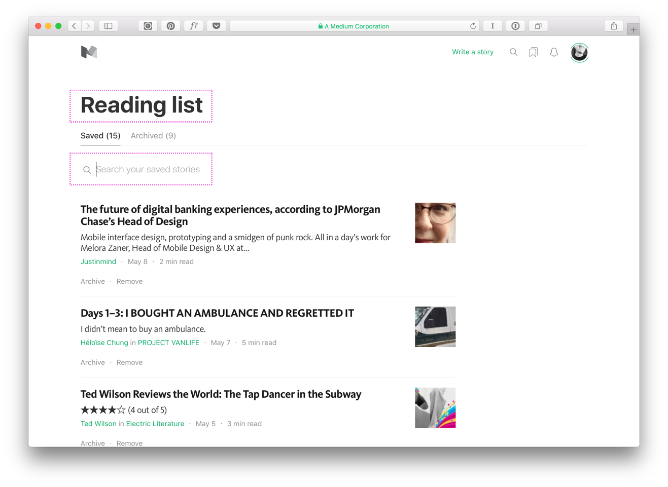Click the Instapaper I toolbar icon

tap(493, 26)
